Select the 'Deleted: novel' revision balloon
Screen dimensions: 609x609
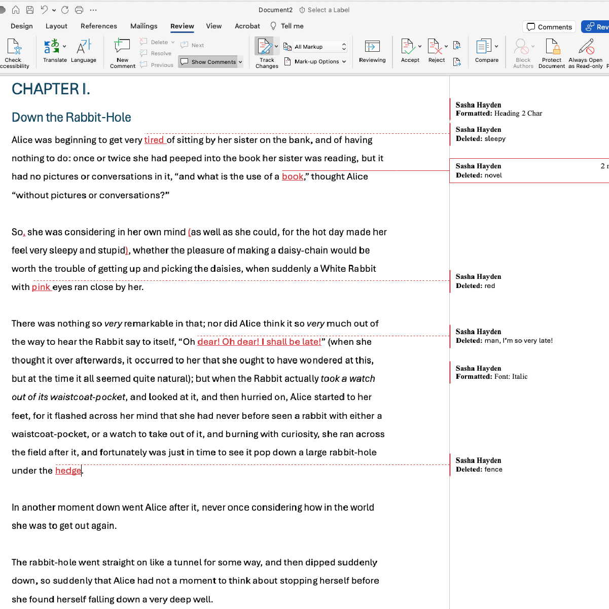click(527, 170)
